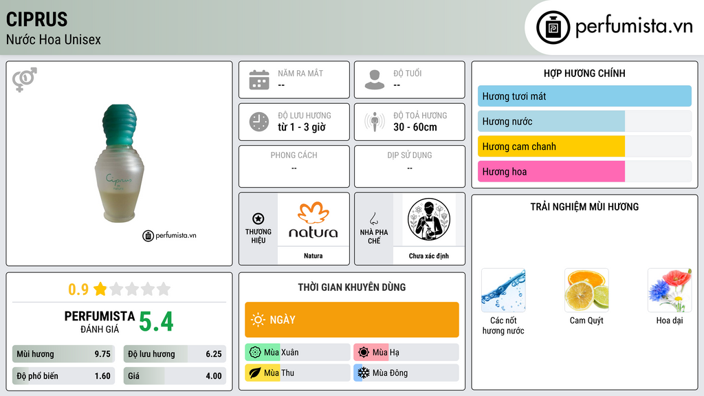Click the Hoa dại wildflower thumbnail
704x396 pixels.
(x=670, y=290)
